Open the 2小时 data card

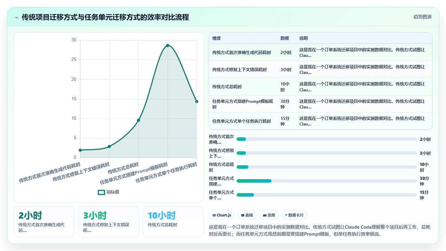tap(44, 222)
